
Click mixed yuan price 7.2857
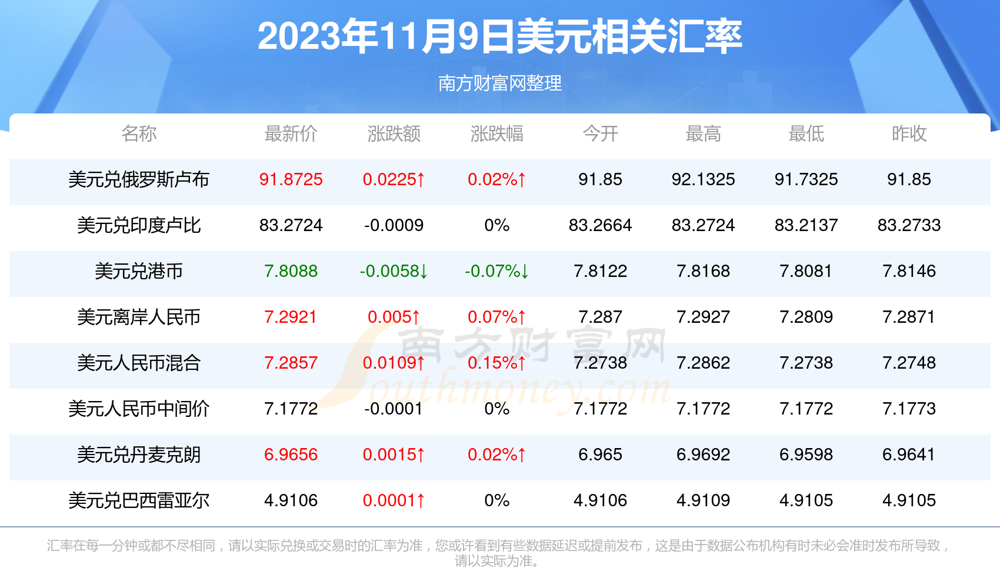click(x=291, y=363)
